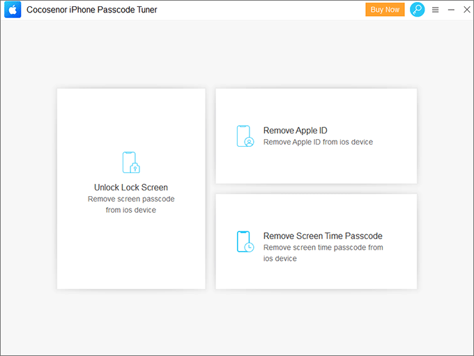
Task: Click the phone with padlock icon
Action: 131,163
